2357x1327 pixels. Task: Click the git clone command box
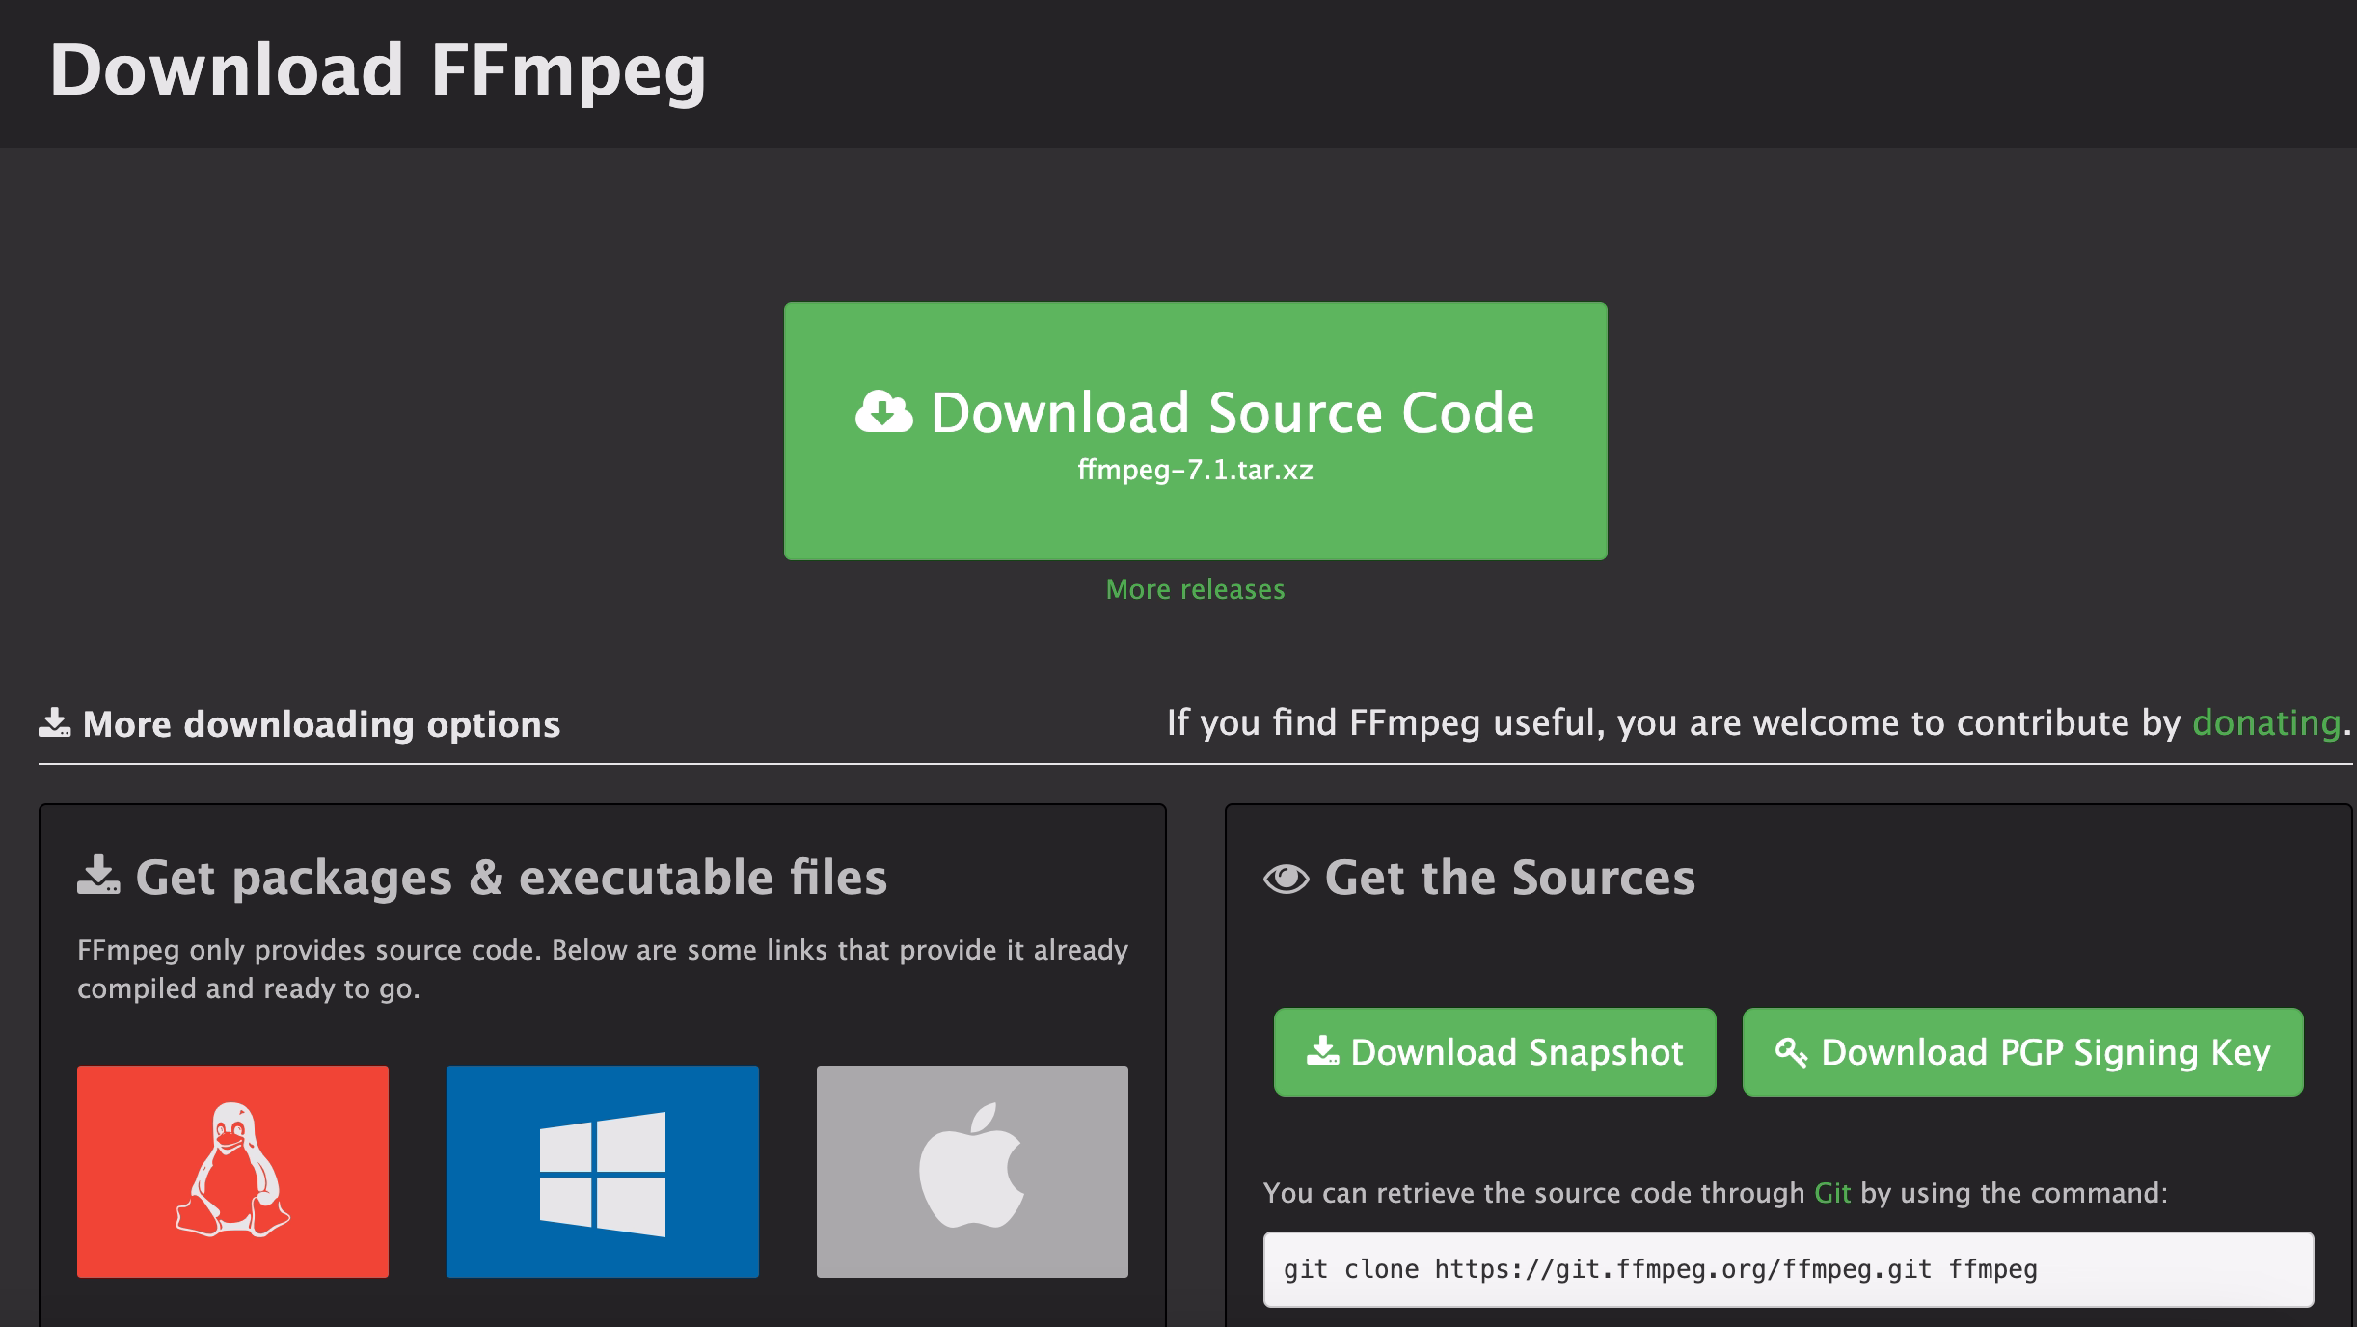[x=1789, y=1269]
